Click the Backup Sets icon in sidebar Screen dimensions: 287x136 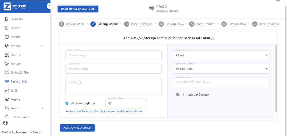click(7, 82)
